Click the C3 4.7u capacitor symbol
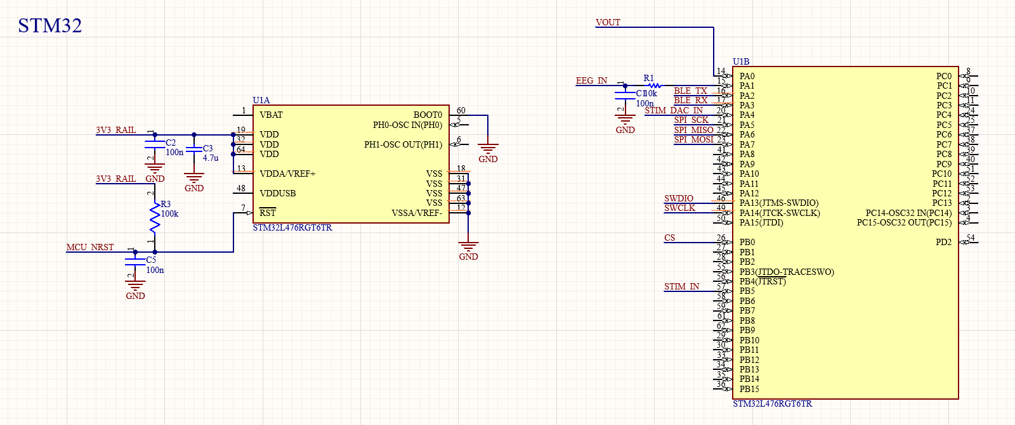This screenshot has width=1015, height=425. (194, 150)
